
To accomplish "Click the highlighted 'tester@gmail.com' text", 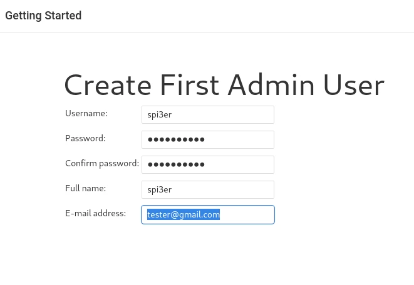I will (x=184, y=215).
